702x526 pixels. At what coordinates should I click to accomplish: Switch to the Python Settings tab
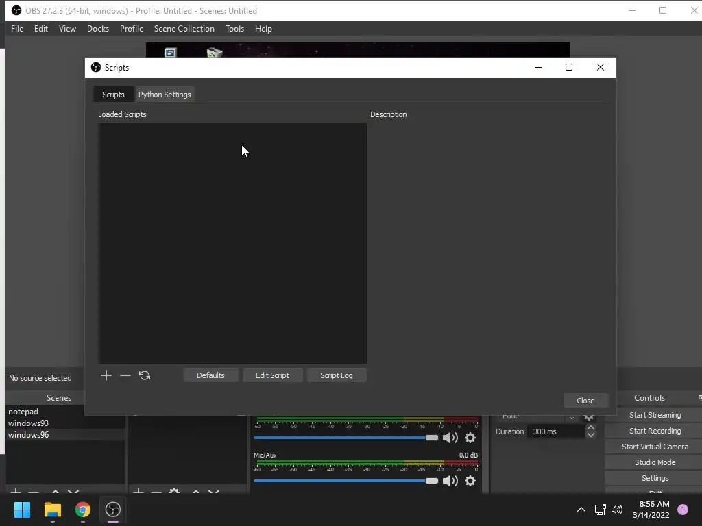tap(165, 95)
